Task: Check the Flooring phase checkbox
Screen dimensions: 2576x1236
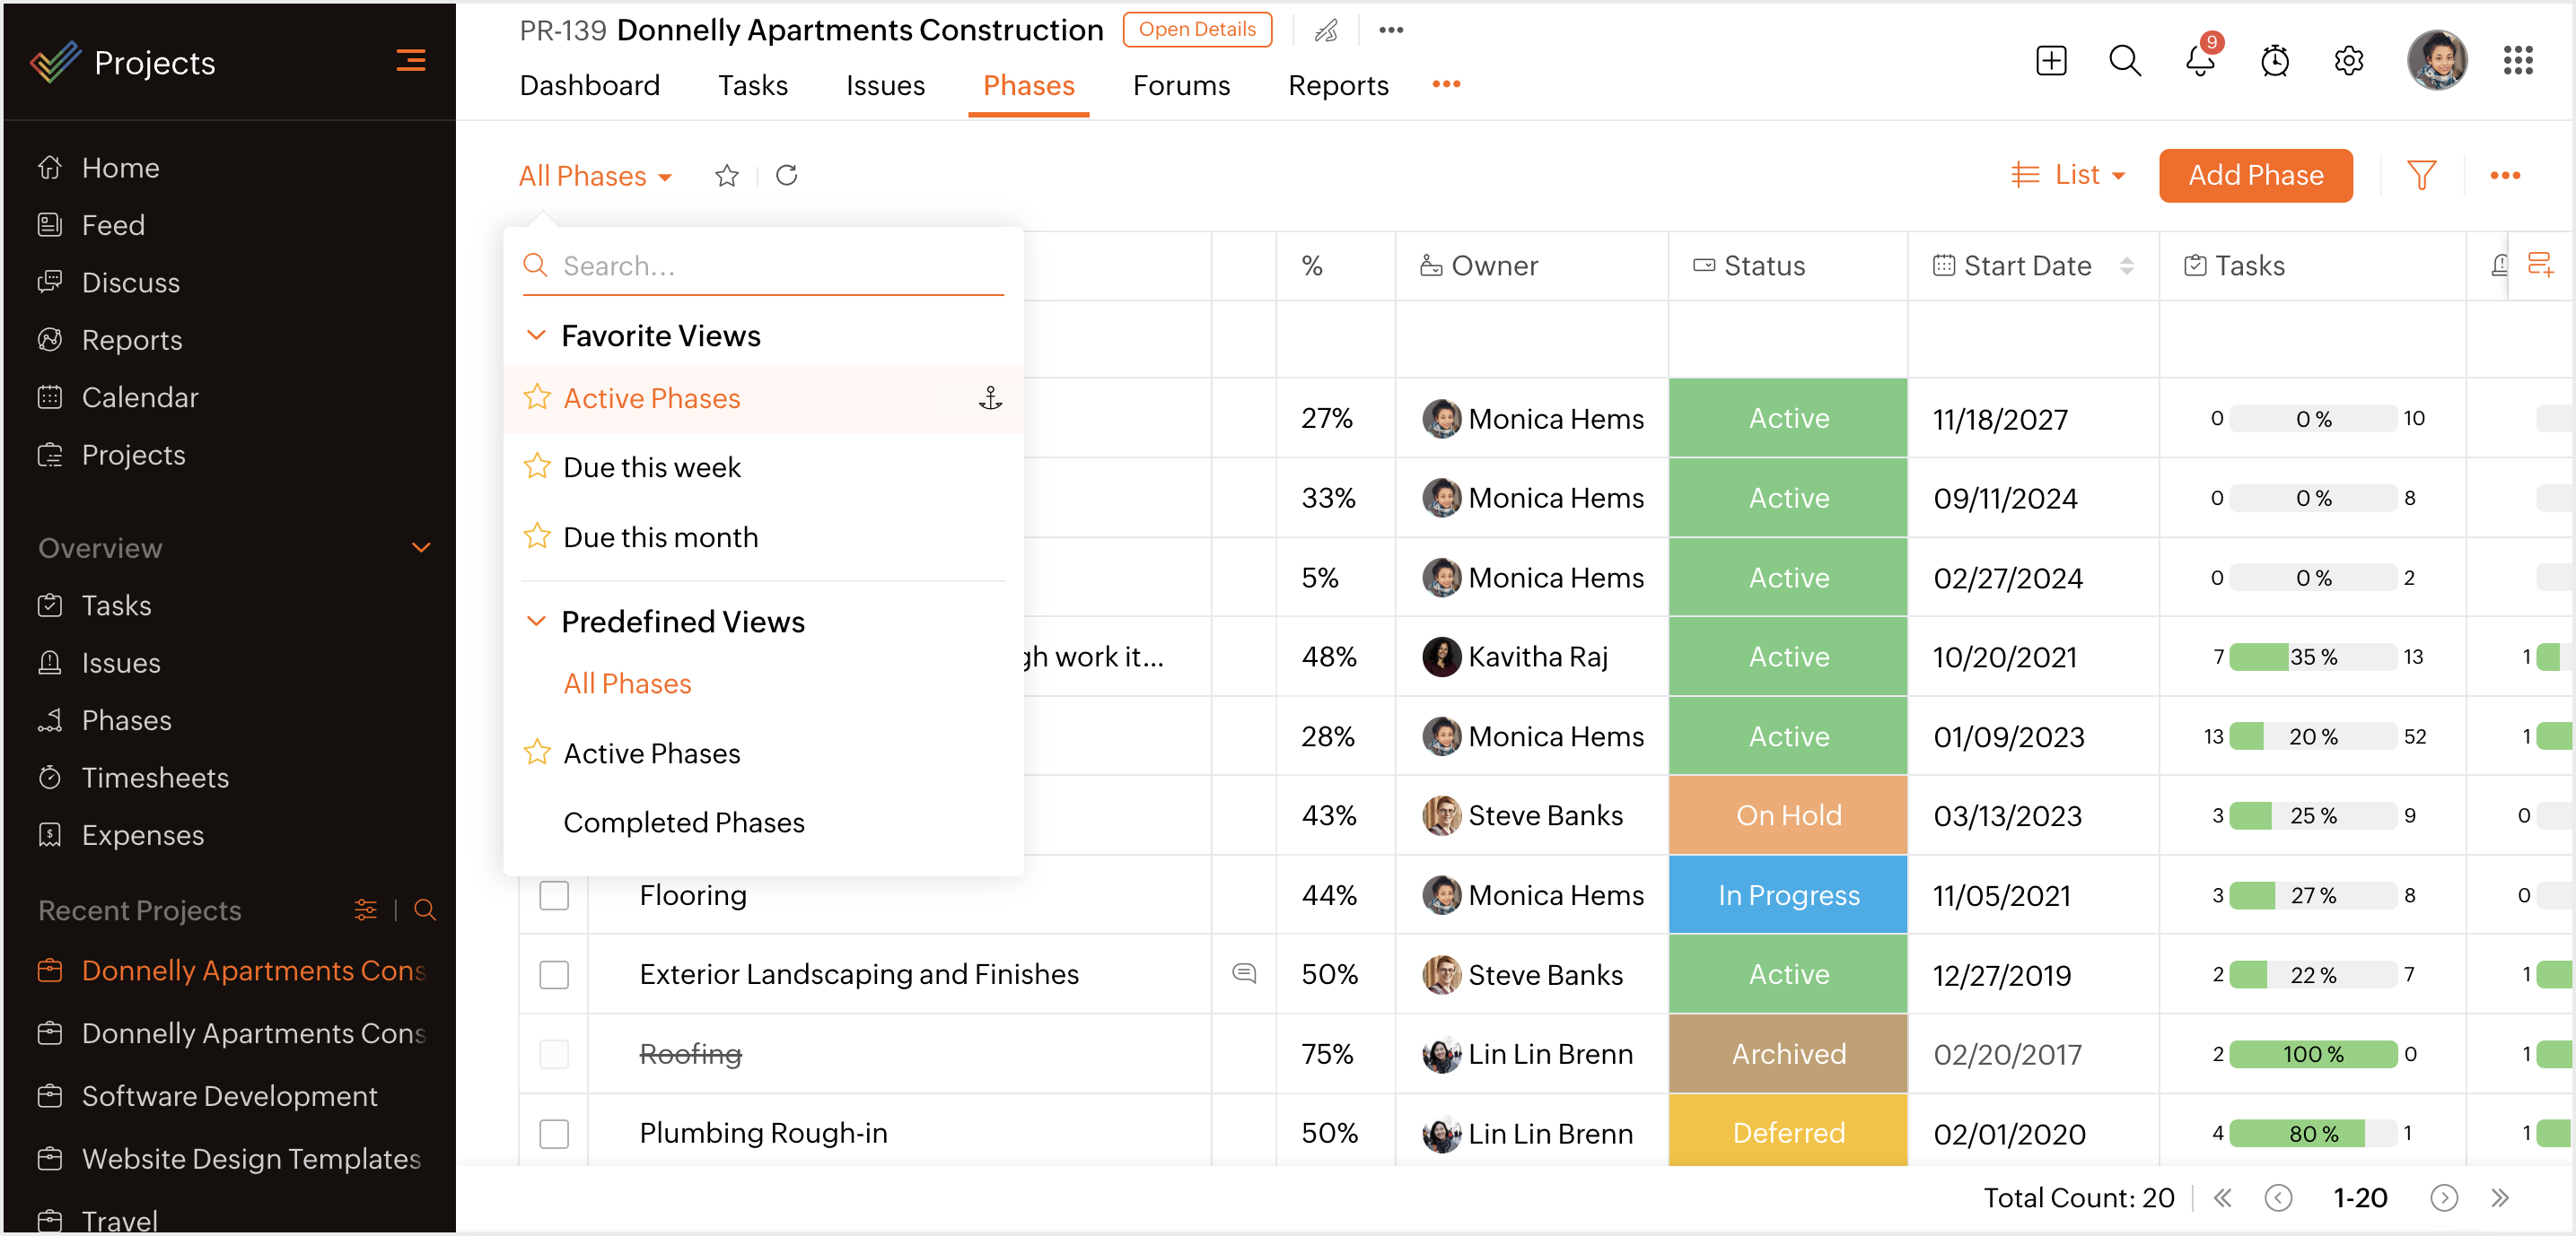Action: 554,895
